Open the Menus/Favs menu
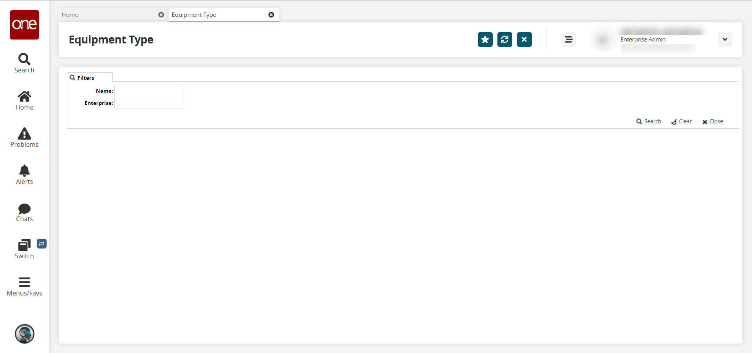This screenshot has width=752, height=353. click(x=24, y=287)
